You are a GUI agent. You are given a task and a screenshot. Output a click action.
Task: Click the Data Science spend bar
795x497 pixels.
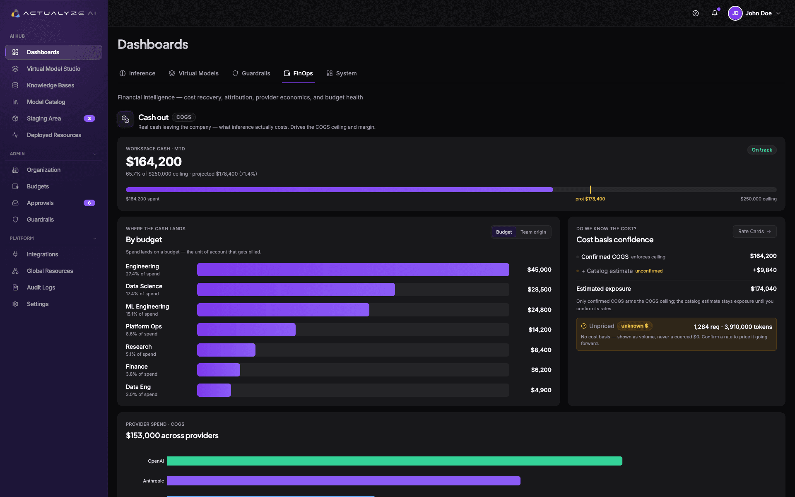tap(296, 290)
